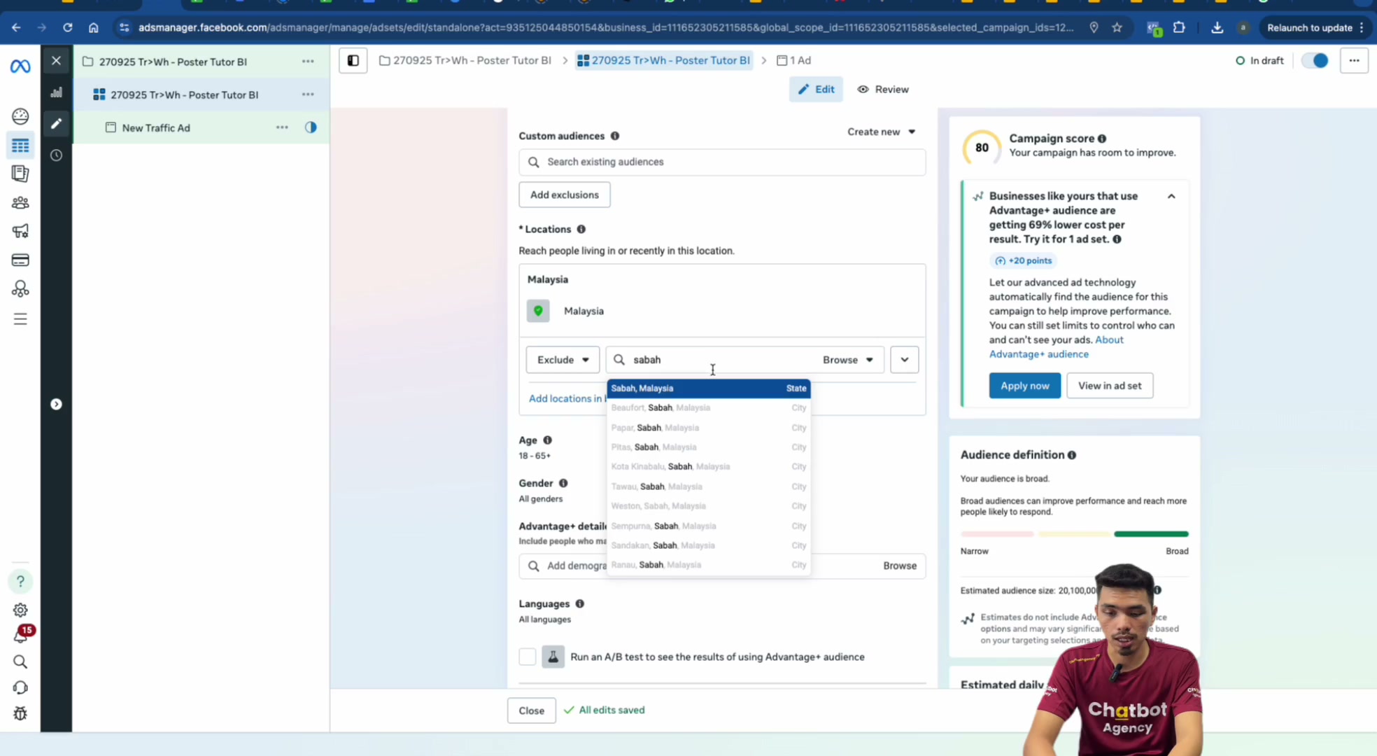Toggle the sidebar layout panel icon
This screenshot has height=756, width=1377.
(353, 61)
